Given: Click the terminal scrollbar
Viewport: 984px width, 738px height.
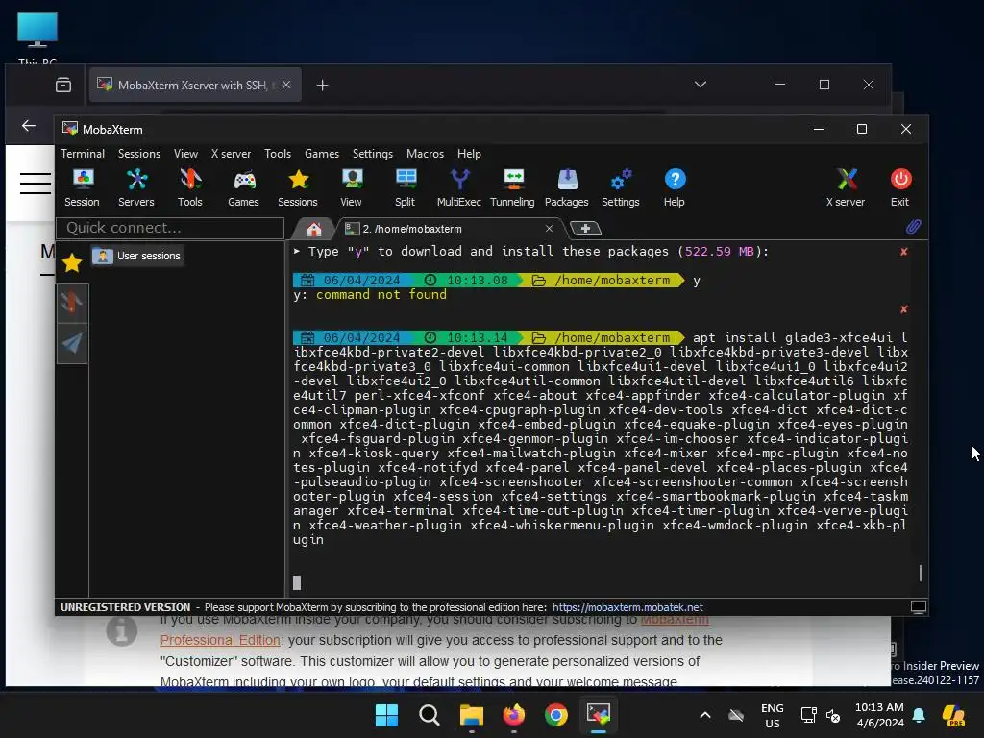Looking at the screenshot, I should 920,573.
